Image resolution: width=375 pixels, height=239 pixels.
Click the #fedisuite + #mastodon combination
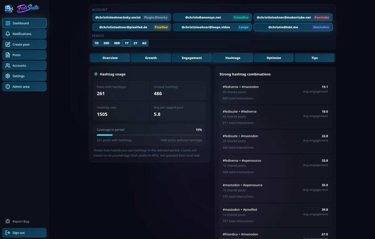point(275,142)
